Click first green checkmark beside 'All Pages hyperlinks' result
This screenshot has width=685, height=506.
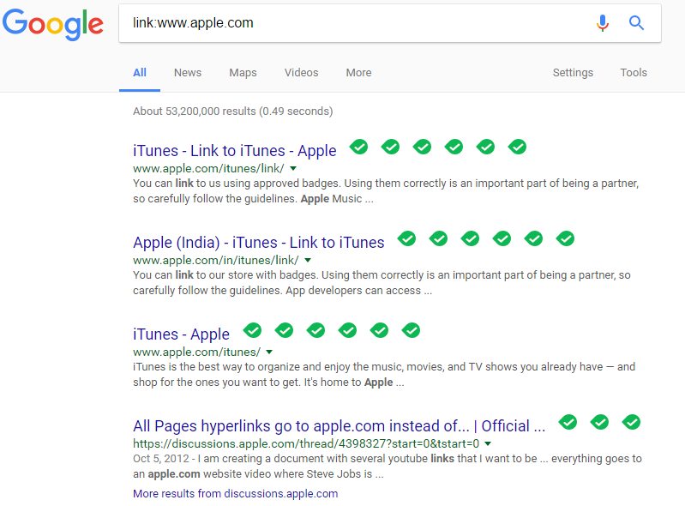[568, 422]
